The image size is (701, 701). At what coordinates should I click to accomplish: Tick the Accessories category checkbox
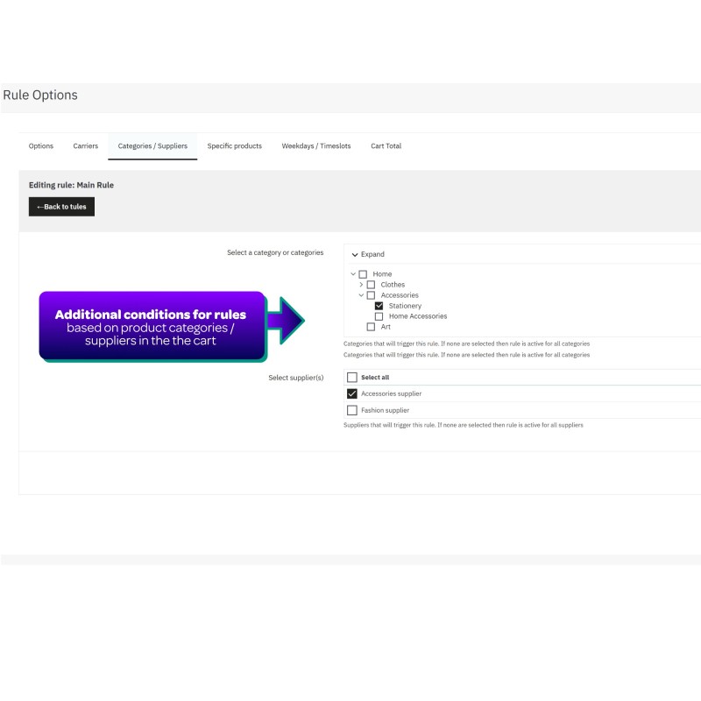pos(371,295)
